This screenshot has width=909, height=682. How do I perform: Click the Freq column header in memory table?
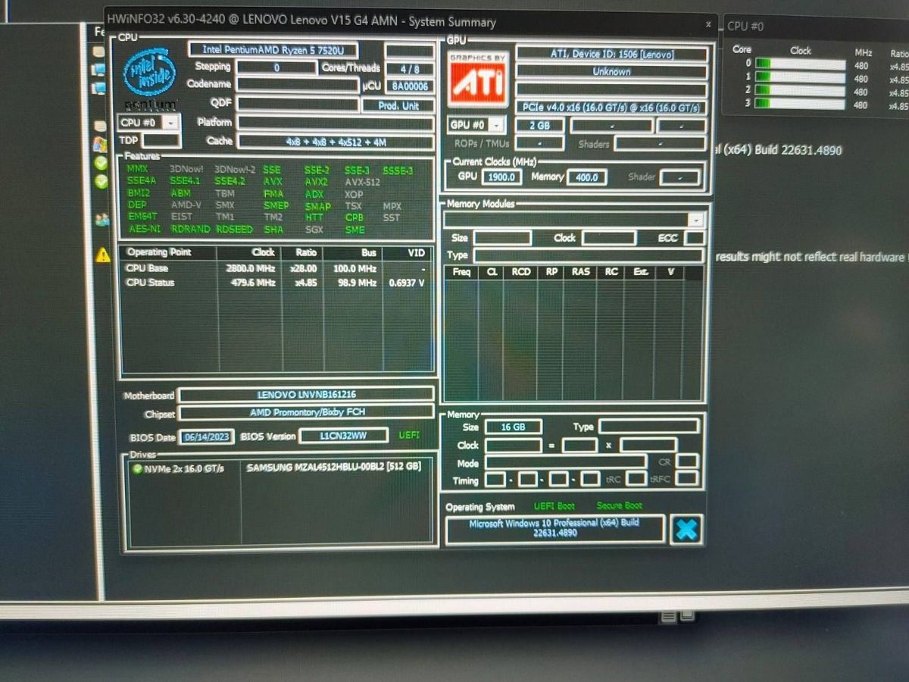click(x=461, y=272)
